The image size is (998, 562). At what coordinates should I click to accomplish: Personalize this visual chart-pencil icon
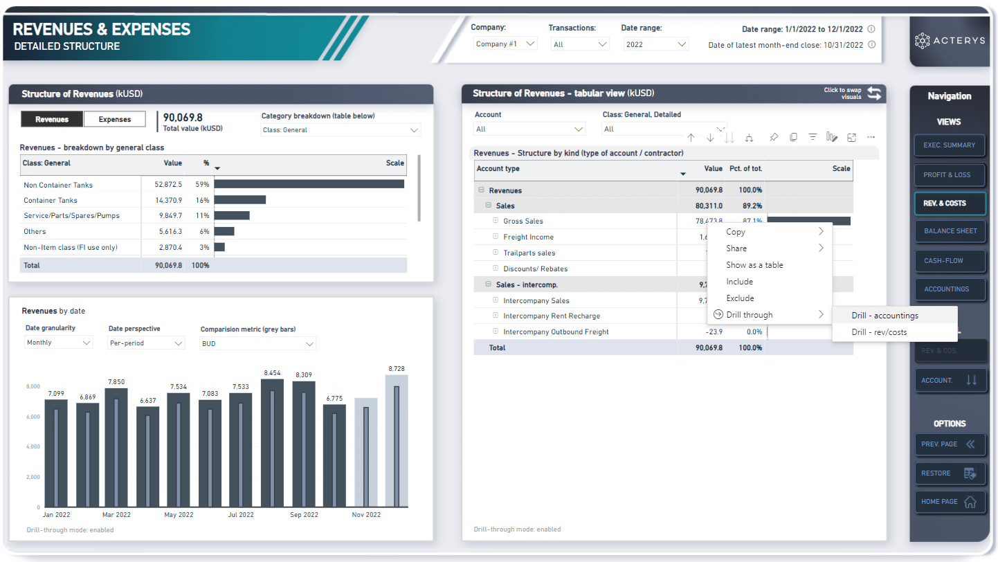(832, 138)
